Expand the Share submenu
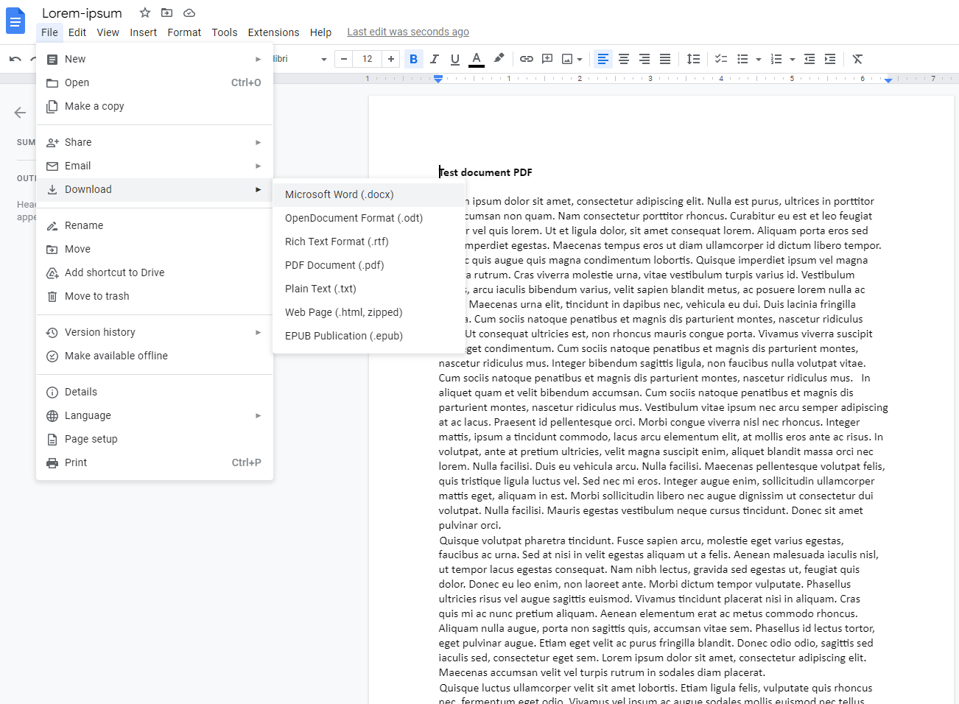Viewport: 959px width, 704px height. [x=155, y=142]
